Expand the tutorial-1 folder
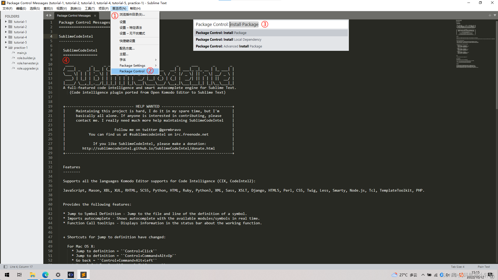 (6, 22)
